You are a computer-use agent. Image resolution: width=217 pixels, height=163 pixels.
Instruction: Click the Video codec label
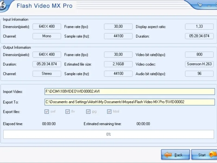coord(146,64)
